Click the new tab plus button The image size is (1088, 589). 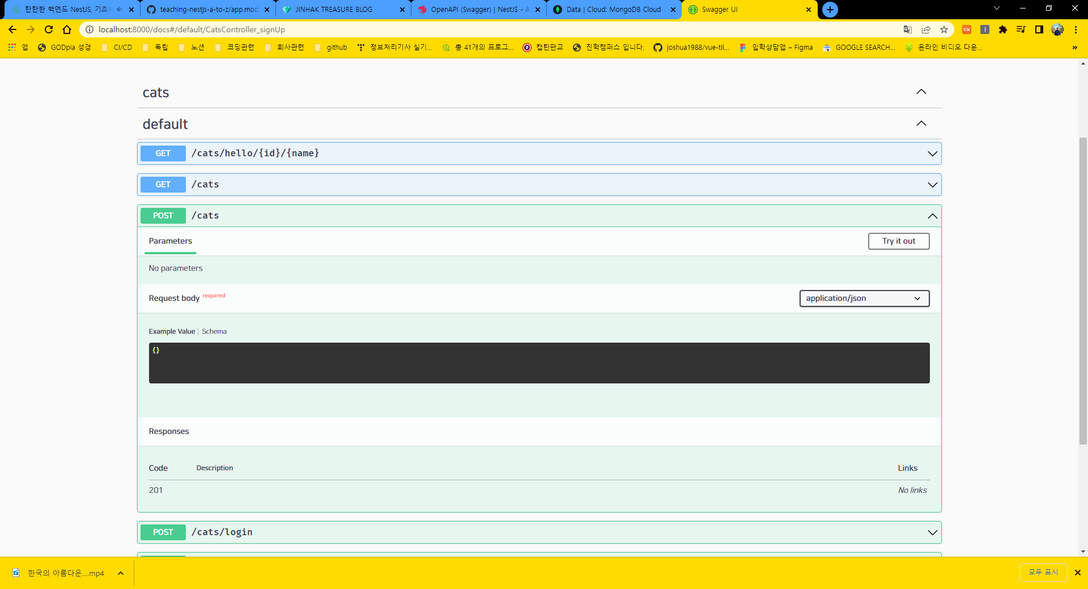click(830, 10)
